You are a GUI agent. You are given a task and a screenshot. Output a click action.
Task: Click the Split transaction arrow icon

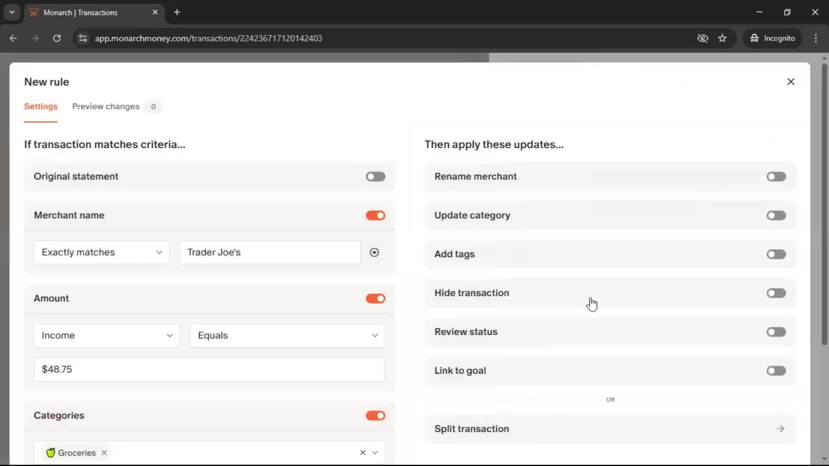coord(780,429)
